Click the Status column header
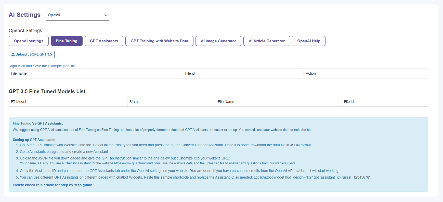 coord(171,102)
